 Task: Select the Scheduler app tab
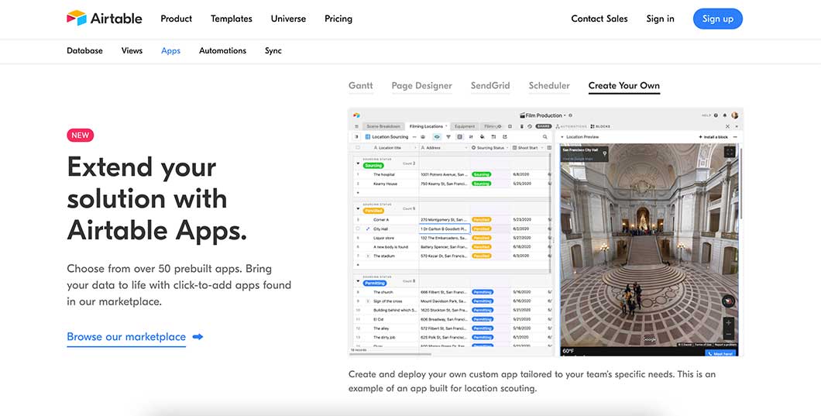tap(549, 85)
